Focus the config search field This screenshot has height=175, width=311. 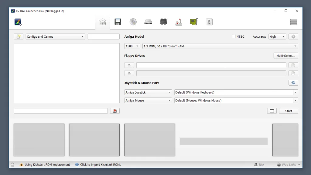(104, 36)
